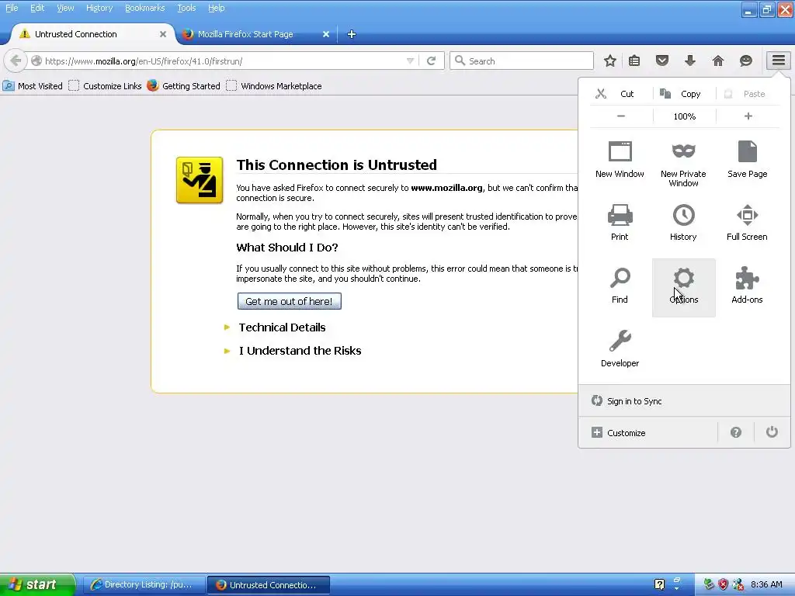Zoom in with the plus button
Image resolution: width=795 pixels, height=596 pixels.
pyautogui.click(x=748, y=116)
